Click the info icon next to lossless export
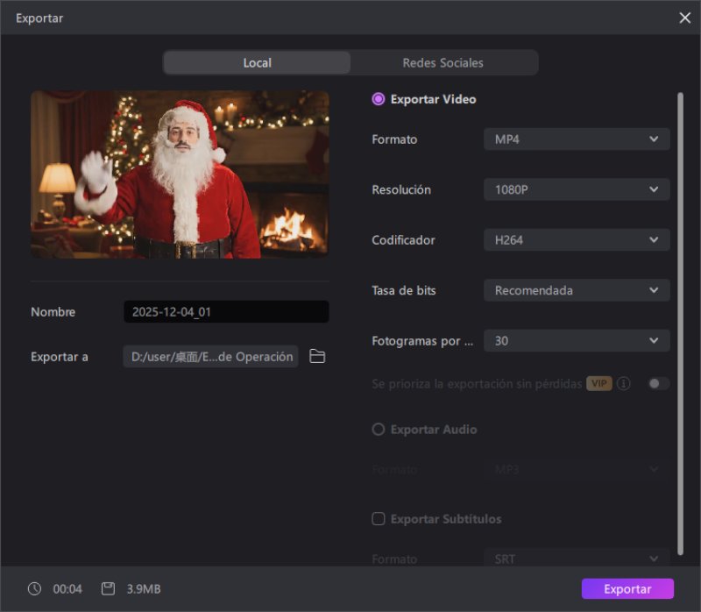Viewport: 701px width, 612px height. pos(624,383)
